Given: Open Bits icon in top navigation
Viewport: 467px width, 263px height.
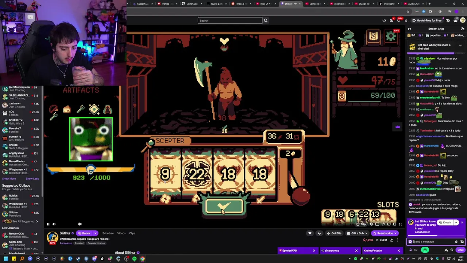Looking at the screenshot, I should [x=406, y=20].
